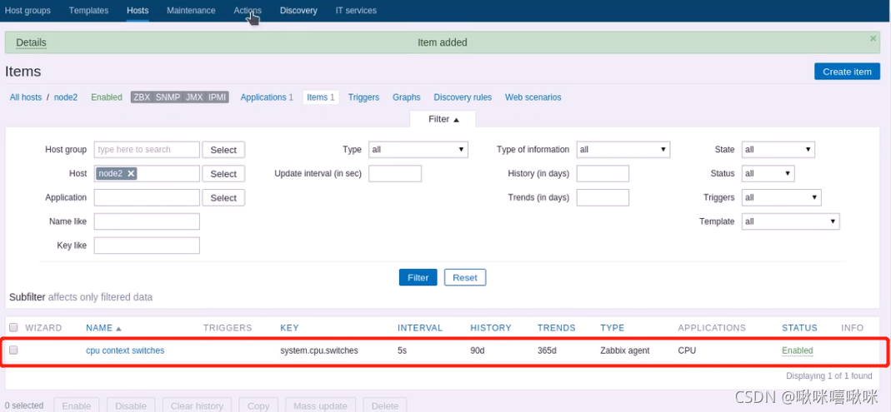Open the Template dropdown

pyautogui.click(x=791, y=221)
